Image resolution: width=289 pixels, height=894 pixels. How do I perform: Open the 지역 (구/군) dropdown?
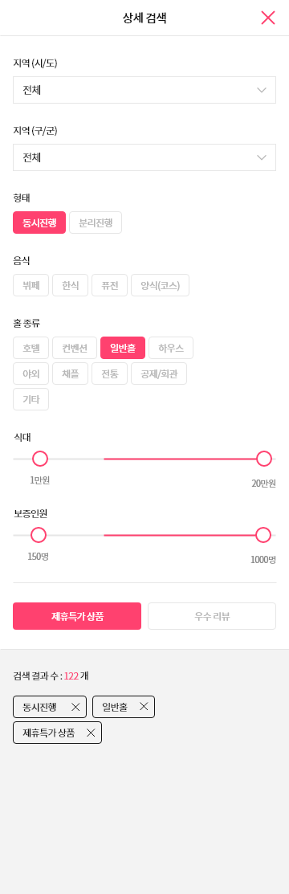pos(144,157)
